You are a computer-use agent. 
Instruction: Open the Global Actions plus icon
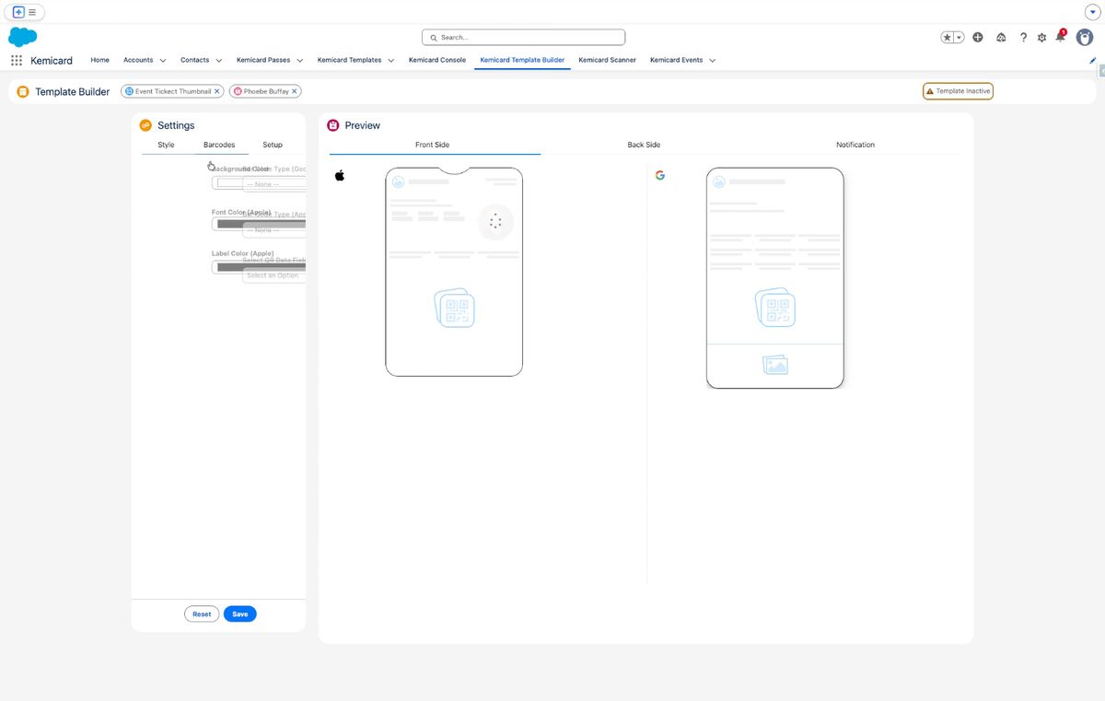point(978,37)
